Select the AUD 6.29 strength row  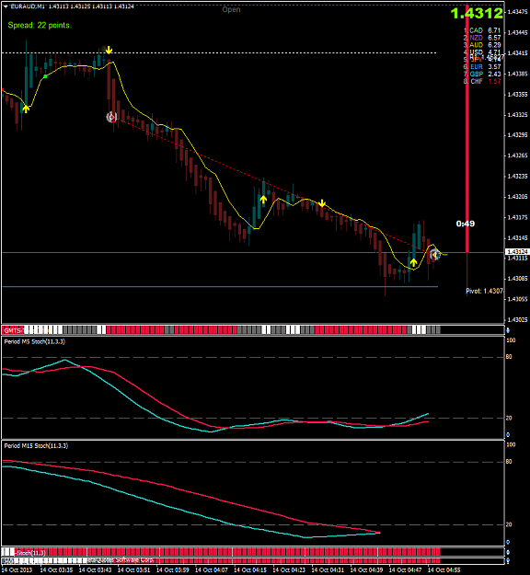click(482, 45)
